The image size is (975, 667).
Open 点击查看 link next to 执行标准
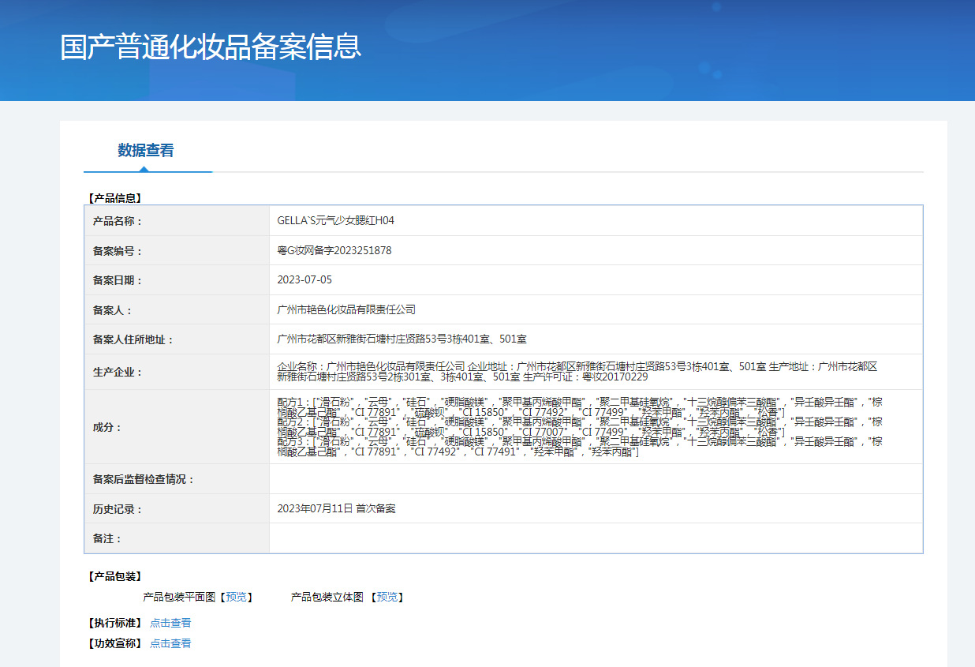[170, 623]
